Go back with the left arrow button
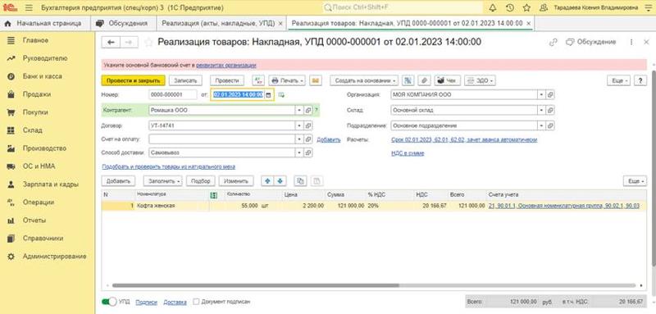 112,43
